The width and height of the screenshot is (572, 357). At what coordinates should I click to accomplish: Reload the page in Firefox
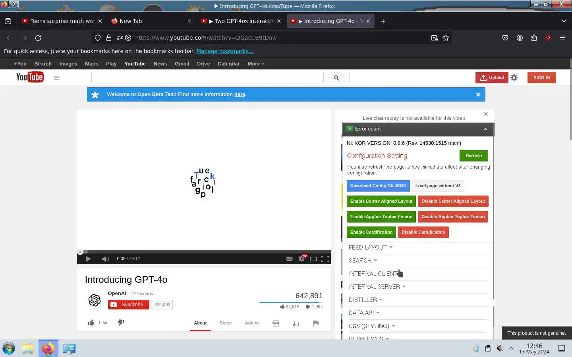point(38,38)
